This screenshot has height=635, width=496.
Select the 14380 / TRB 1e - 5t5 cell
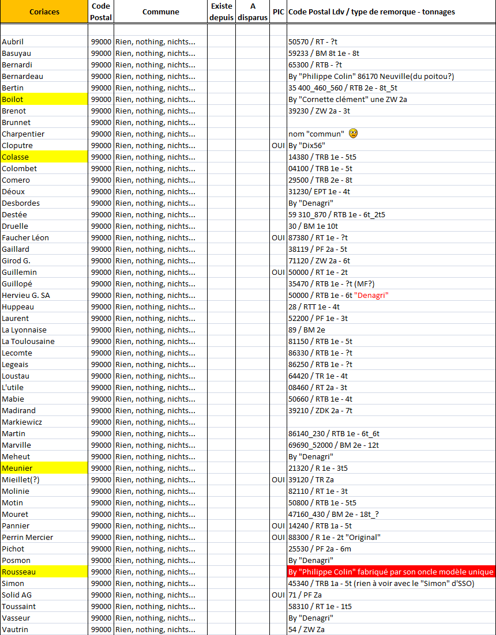[x=392, y=157]
